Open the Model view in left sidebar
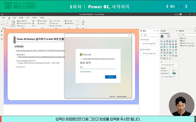 (2, 39)
